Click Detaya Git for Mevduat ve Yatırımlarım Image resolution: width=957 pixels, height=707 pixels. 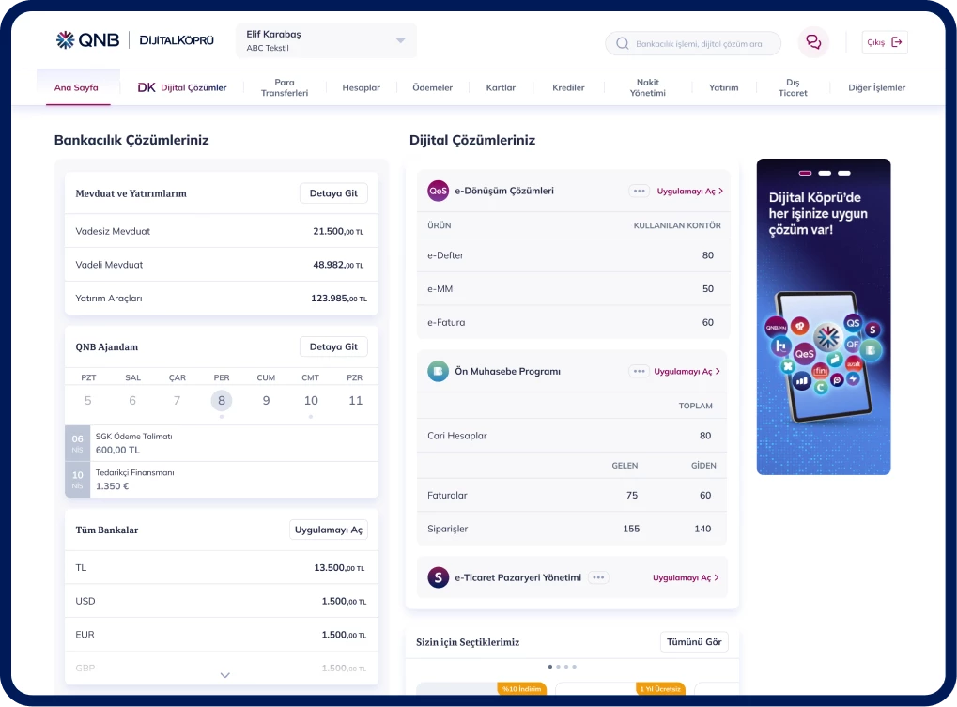(333, 193)
